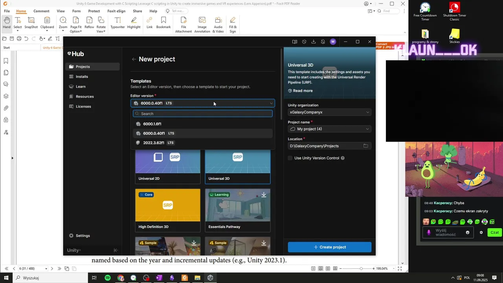Image resolution: width=503 pixels, height=283 pixels.
Task: Toggle single page view in status bar
Action: (x=313, y=268)
